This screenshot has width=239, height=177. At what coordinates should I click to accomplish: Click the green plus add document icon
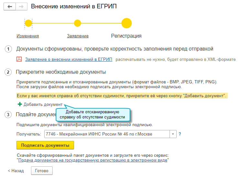pos(20,104)
